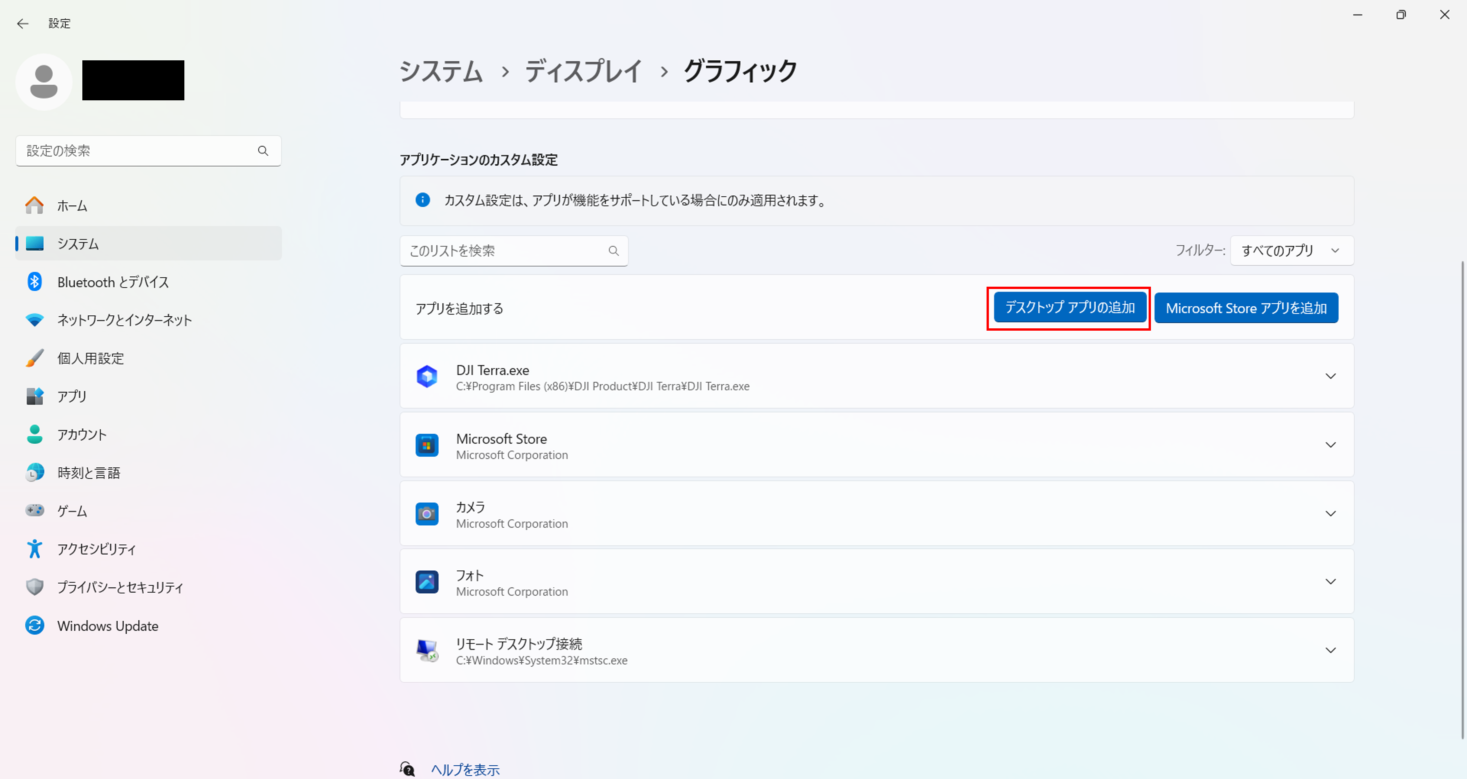Click the back arrow icon
This screenshot has height=779, width=1467.
point(23,23)
